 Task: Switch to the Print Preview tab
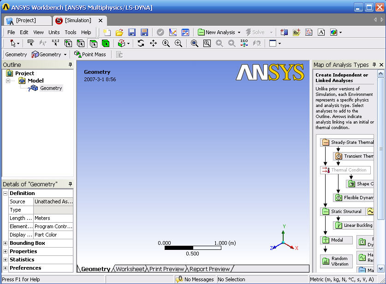(x=167, y=269)
